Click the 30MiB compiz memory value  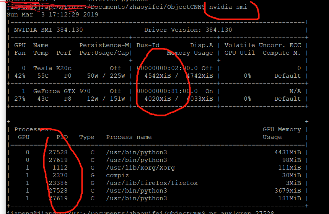pyautogui.click(x=292, y=175)
